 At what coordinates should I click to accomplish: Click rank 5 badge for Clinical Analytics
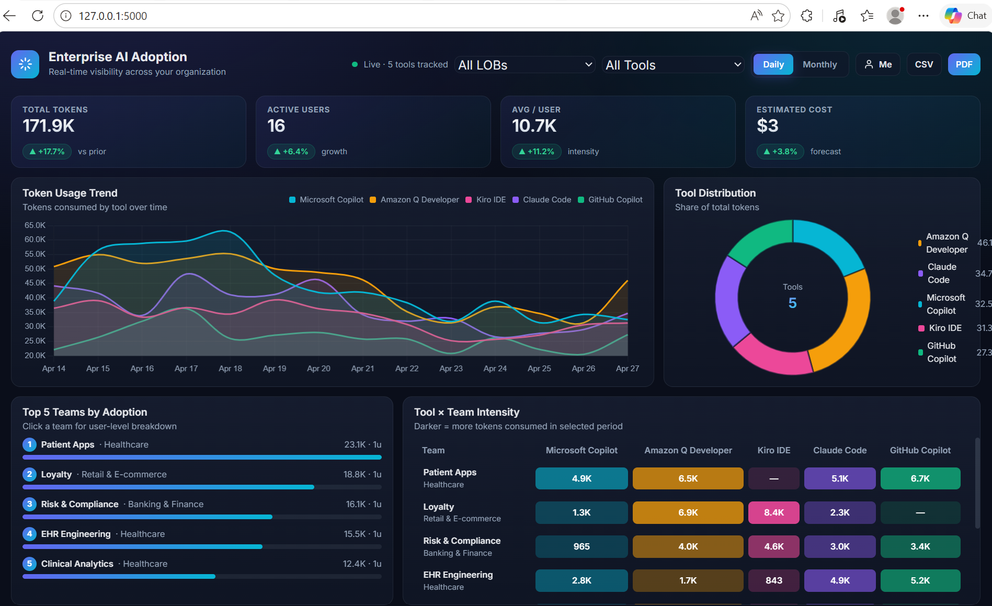point(29,564)
